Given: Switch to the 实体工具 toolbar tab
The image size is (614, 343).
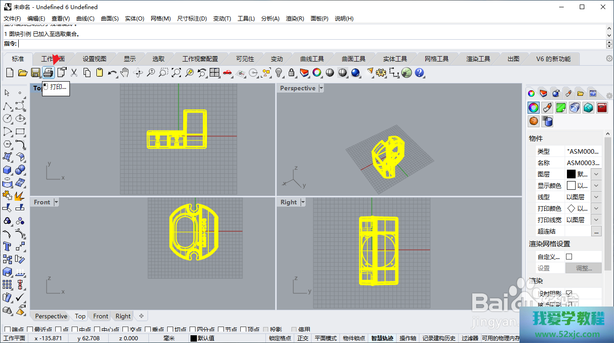Looking at the screenshot, I should coord(395,59).
